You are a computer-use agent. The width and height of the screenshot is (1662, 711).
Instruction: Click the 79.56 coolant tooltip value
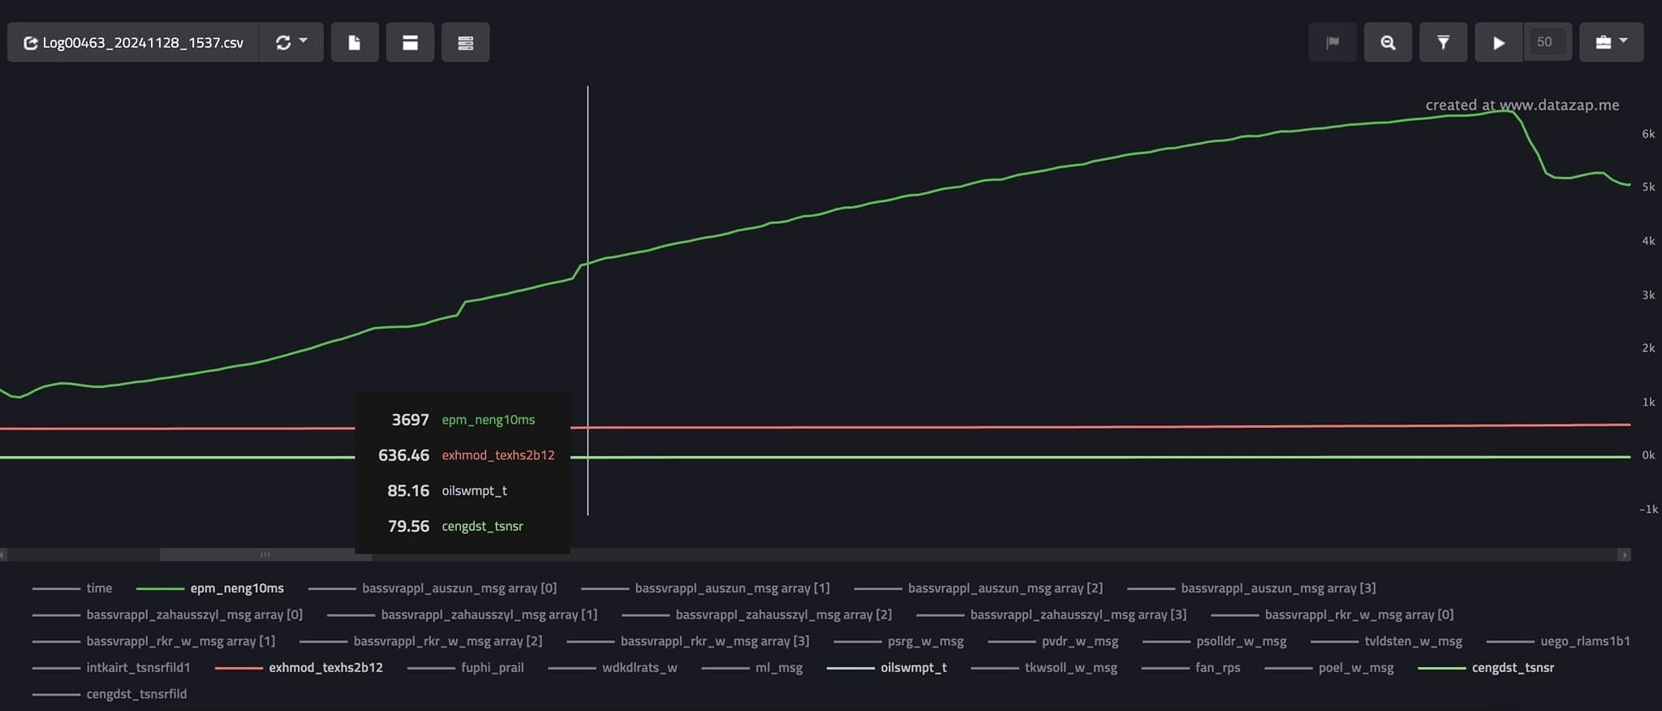point(408,527)
